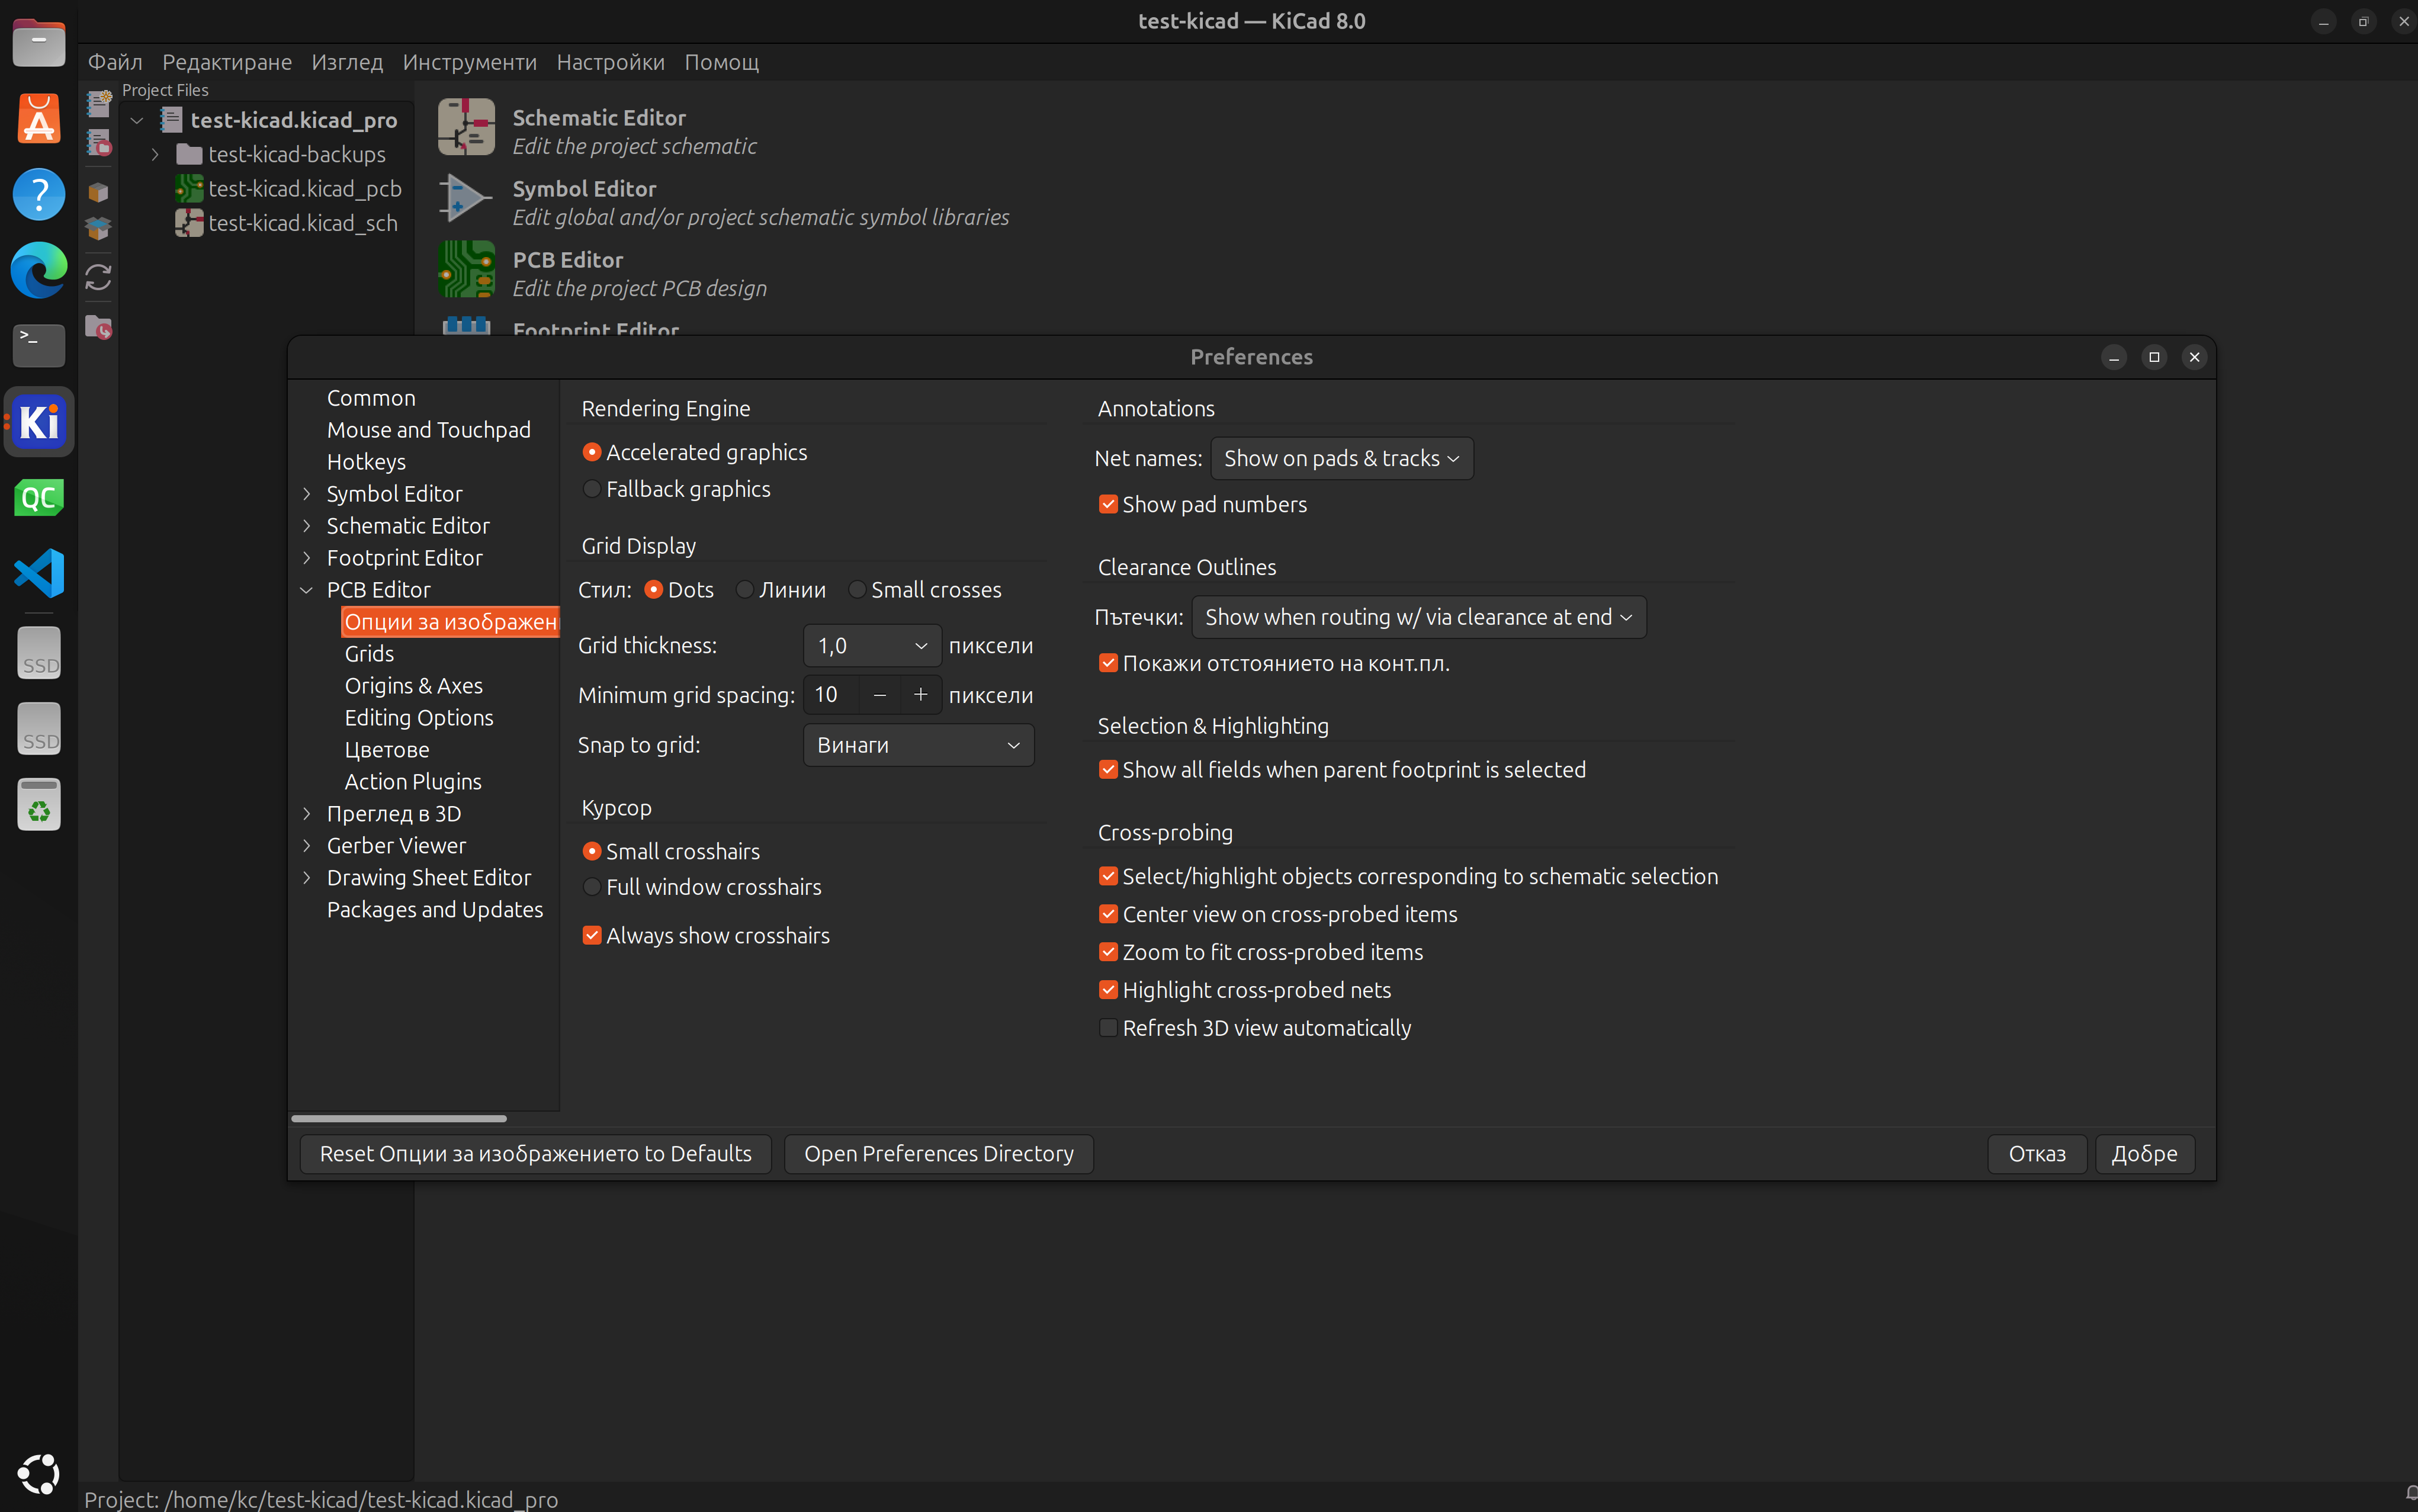Click the Minimum grid spacing value field

[832, 695]
